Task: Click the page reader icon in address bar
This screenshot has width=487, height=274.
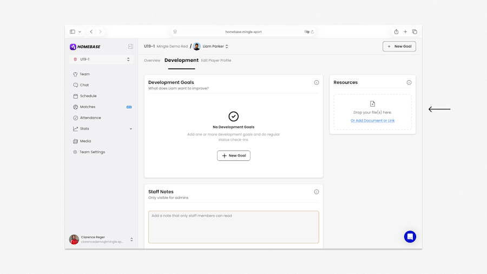Action: (175, 32)
